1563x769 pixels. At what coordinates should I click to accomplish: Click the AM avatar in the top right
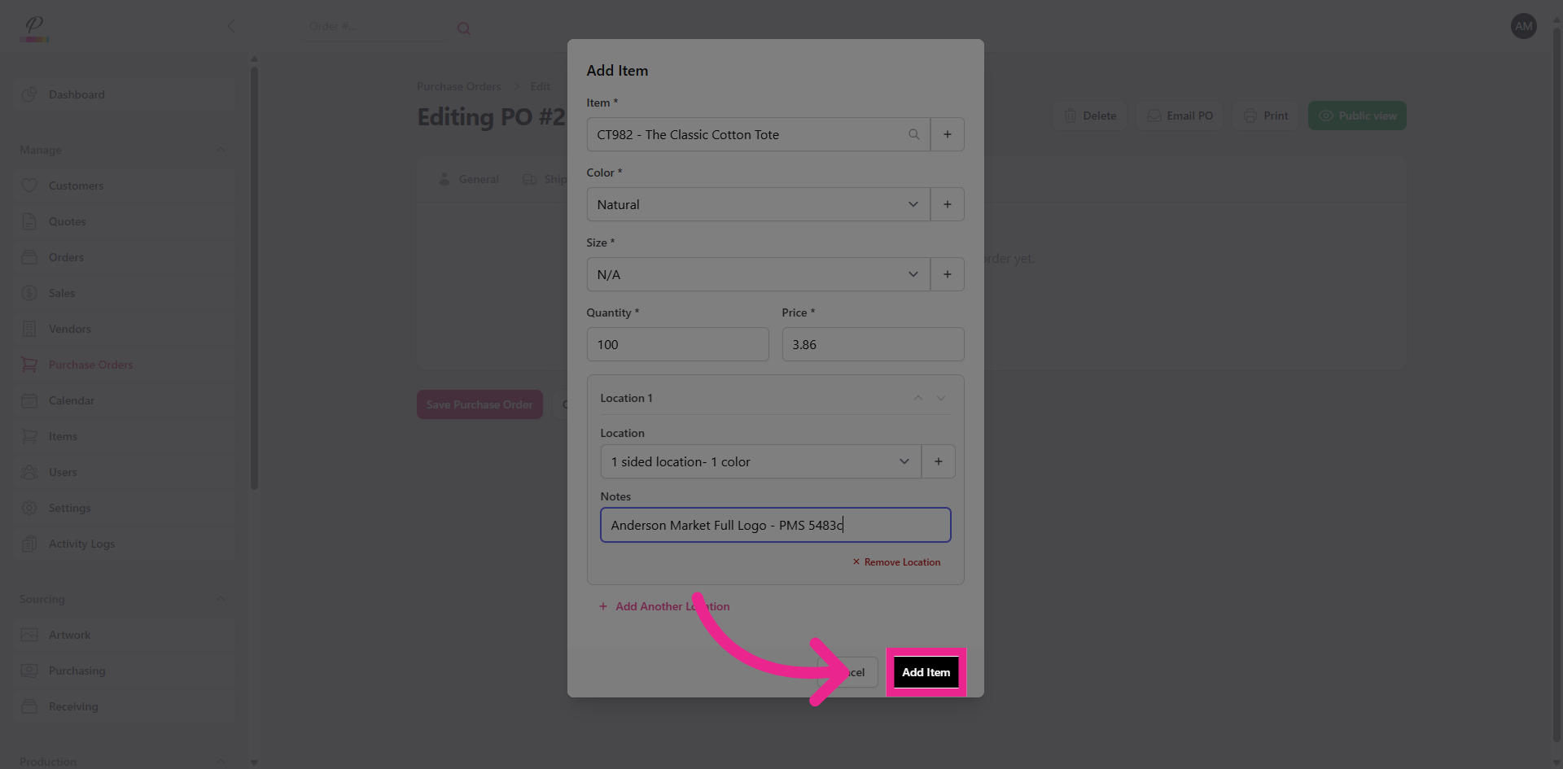pos(1523,25)
